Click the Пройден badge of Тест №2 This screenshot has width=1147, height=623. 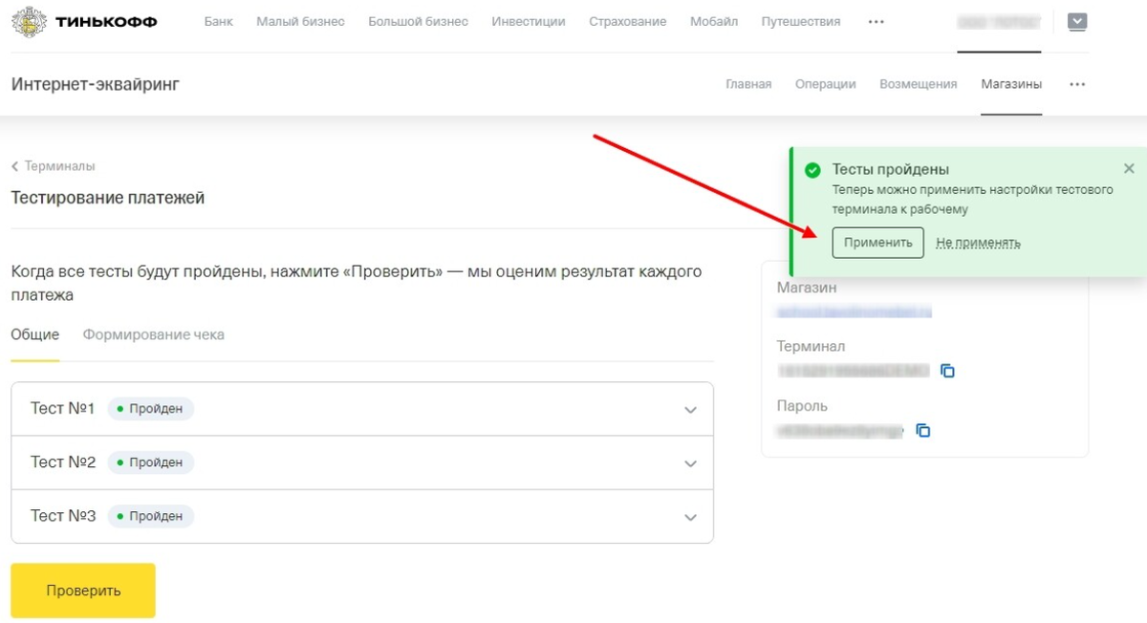pos(150,462)
